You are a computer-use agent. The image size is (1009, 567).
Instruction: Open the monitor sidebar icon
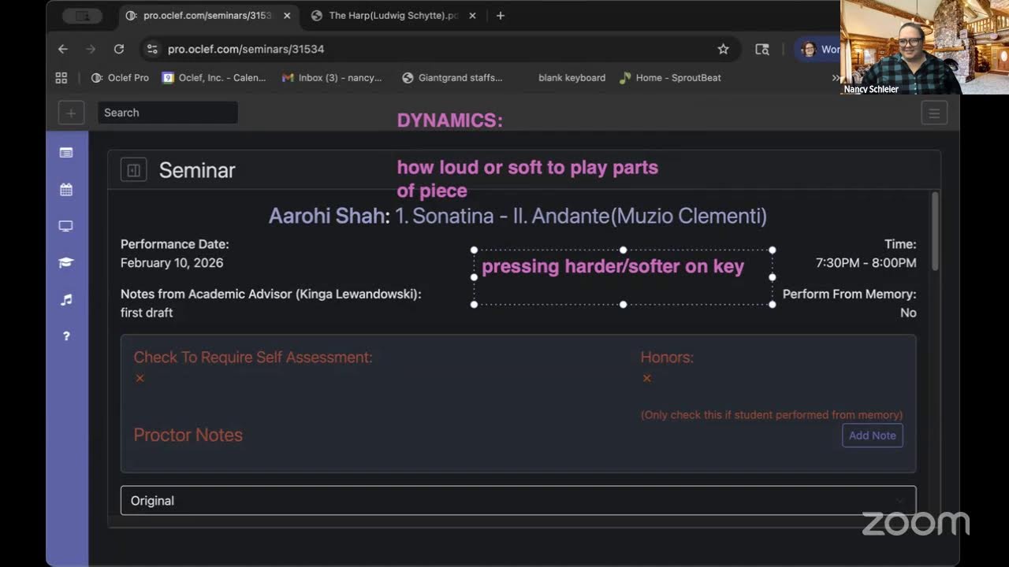66,226
